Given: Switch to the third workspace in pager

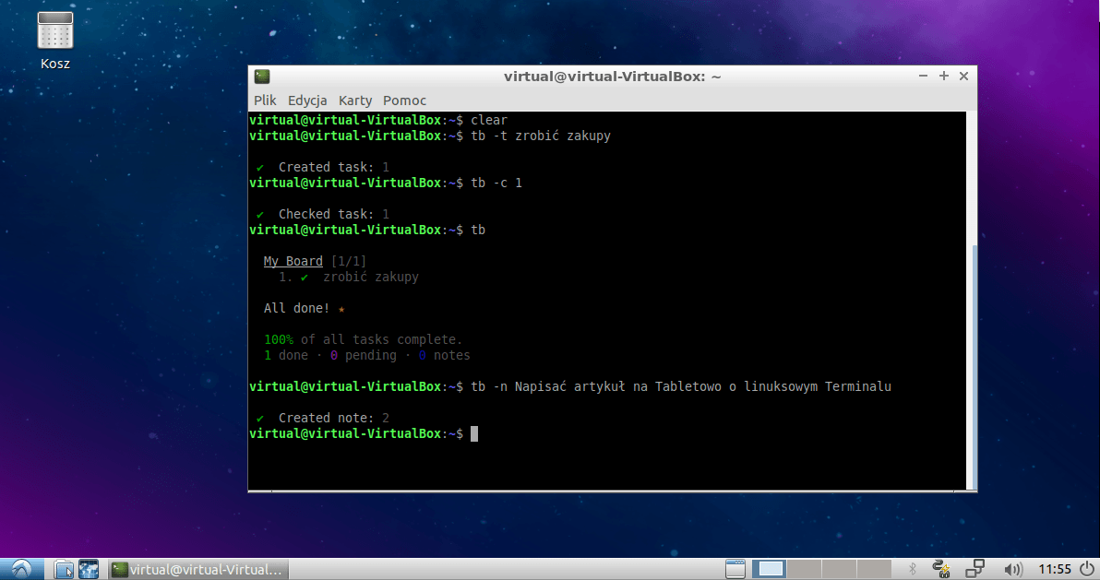Looking at the screenshot, I should click(839, 569).
